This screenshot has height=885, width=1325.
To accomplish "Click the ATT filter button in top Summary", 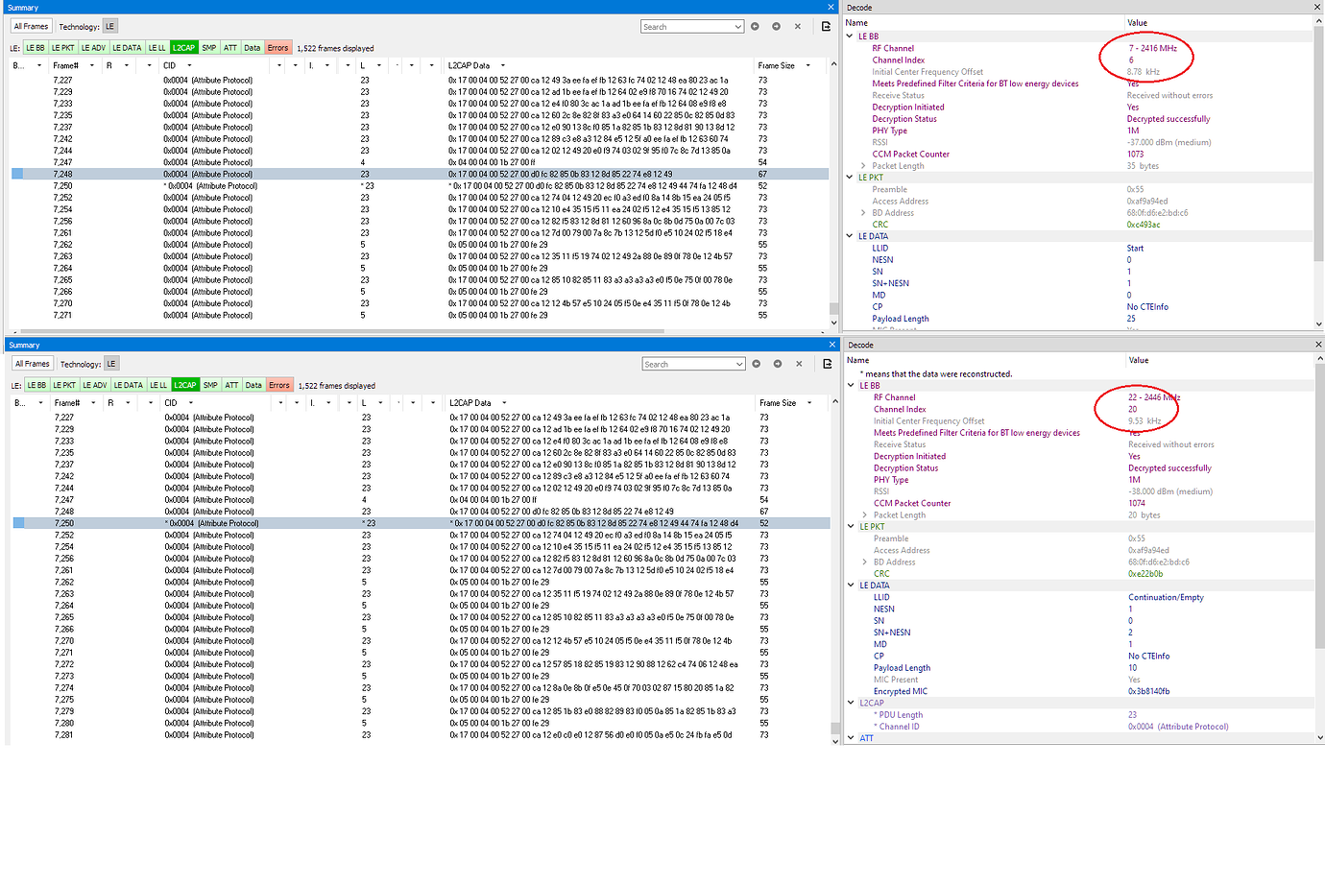I will click(x=230, y=47).
